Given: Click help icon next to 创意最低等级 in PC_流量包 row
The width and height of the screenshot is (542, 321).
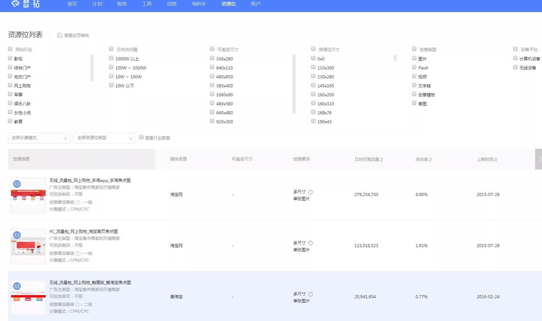Looking at the screenshot, I should (x=77, y=253).
